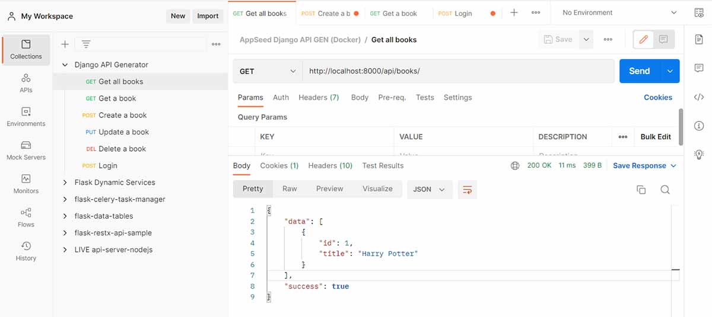The height and width of the screenshot is (317, 712).
Task: Click the lightbulb icon in right sidebar
Action: 699,154
